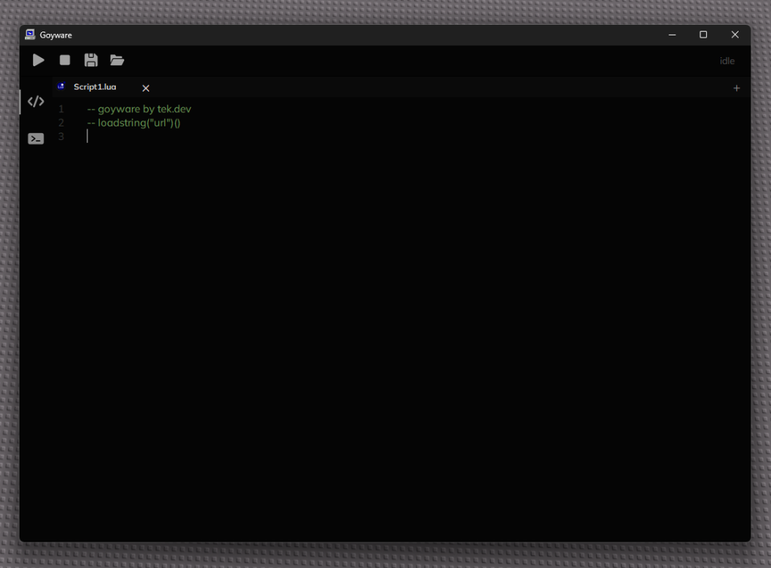Viewport: 771px width, 568px height.
Task: Click the comment line 'goyware by tek.dev'
Action: (139, 109)
